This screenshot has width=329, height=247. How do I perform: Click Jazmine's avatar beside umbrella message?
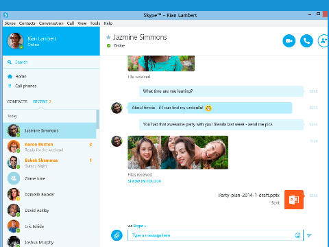[x=117, y=108]
